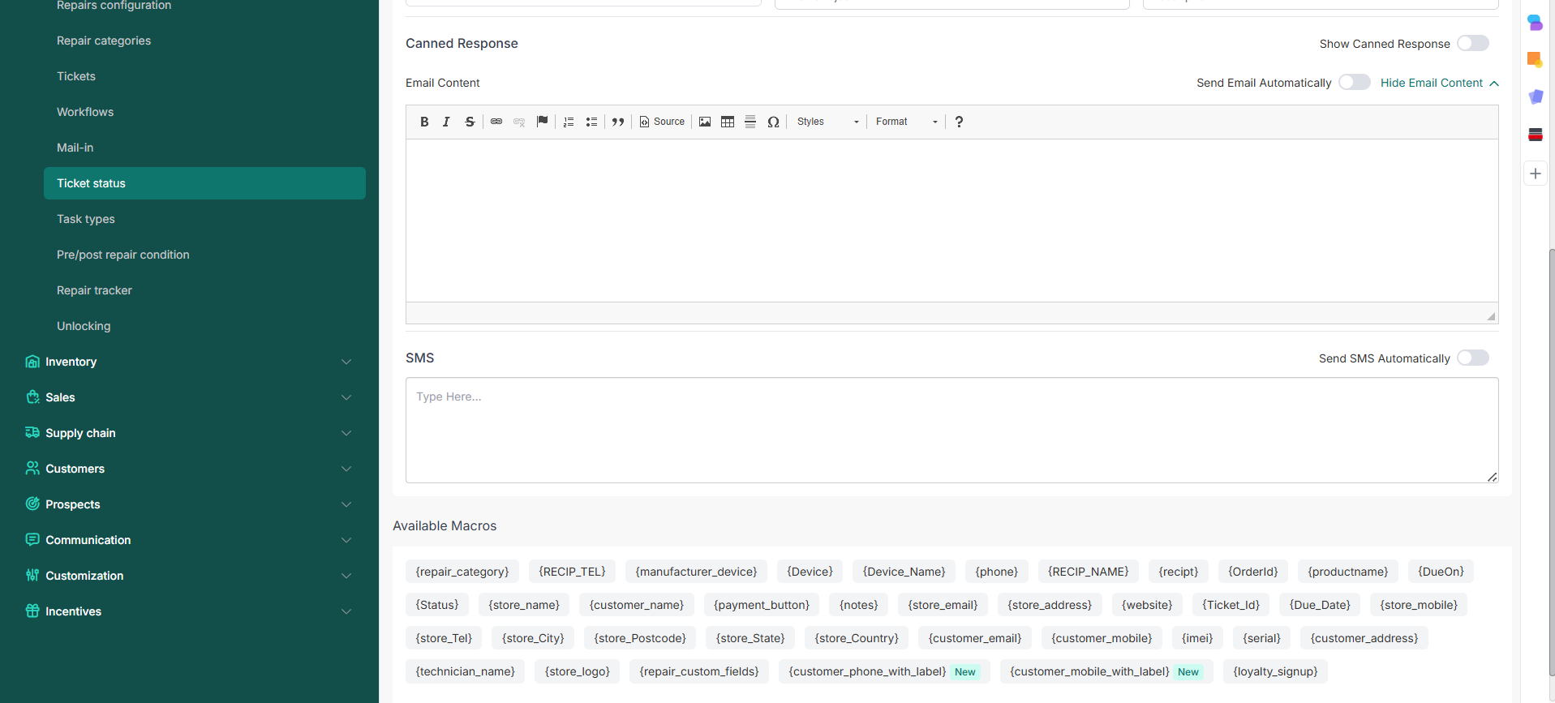Viewport: 1555px width, 703px height.
Task: Insert an anchor with the flag icon
Action: click(x=543, y=122)
